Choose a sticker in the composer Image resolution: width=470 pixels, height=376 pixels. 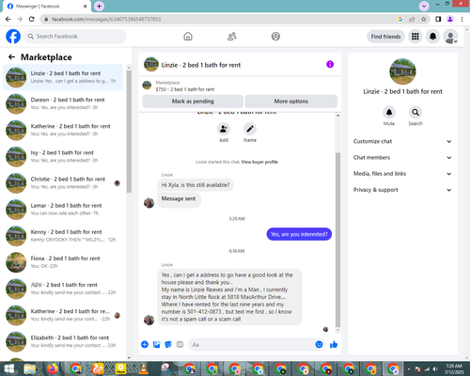tap(168, 345)
